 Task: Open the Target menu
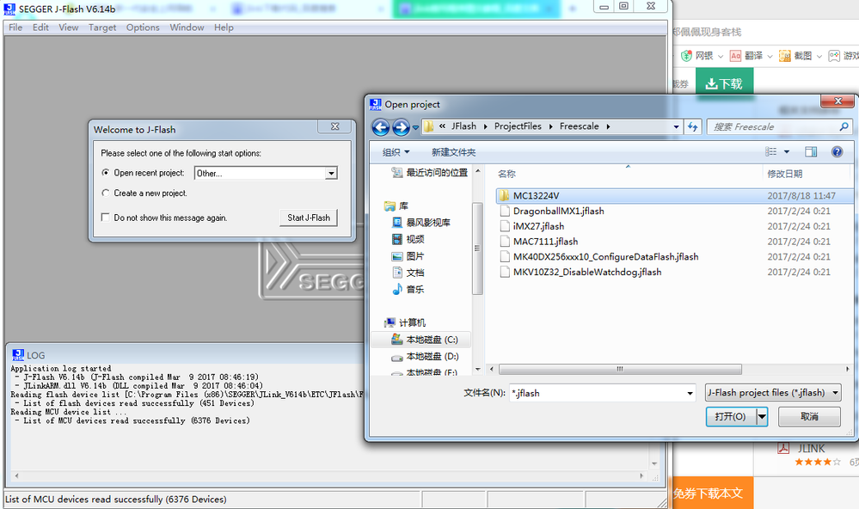click(x=102, y=28)
